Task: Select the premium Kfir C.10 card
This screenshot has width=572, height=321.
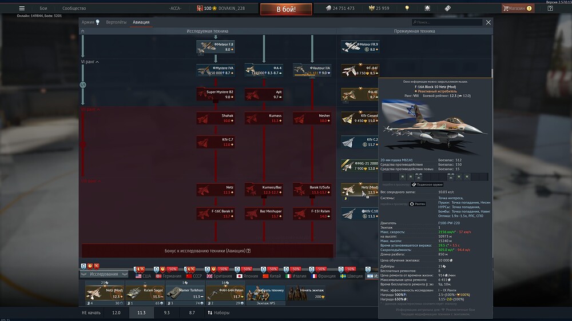Action: point(360,214)
